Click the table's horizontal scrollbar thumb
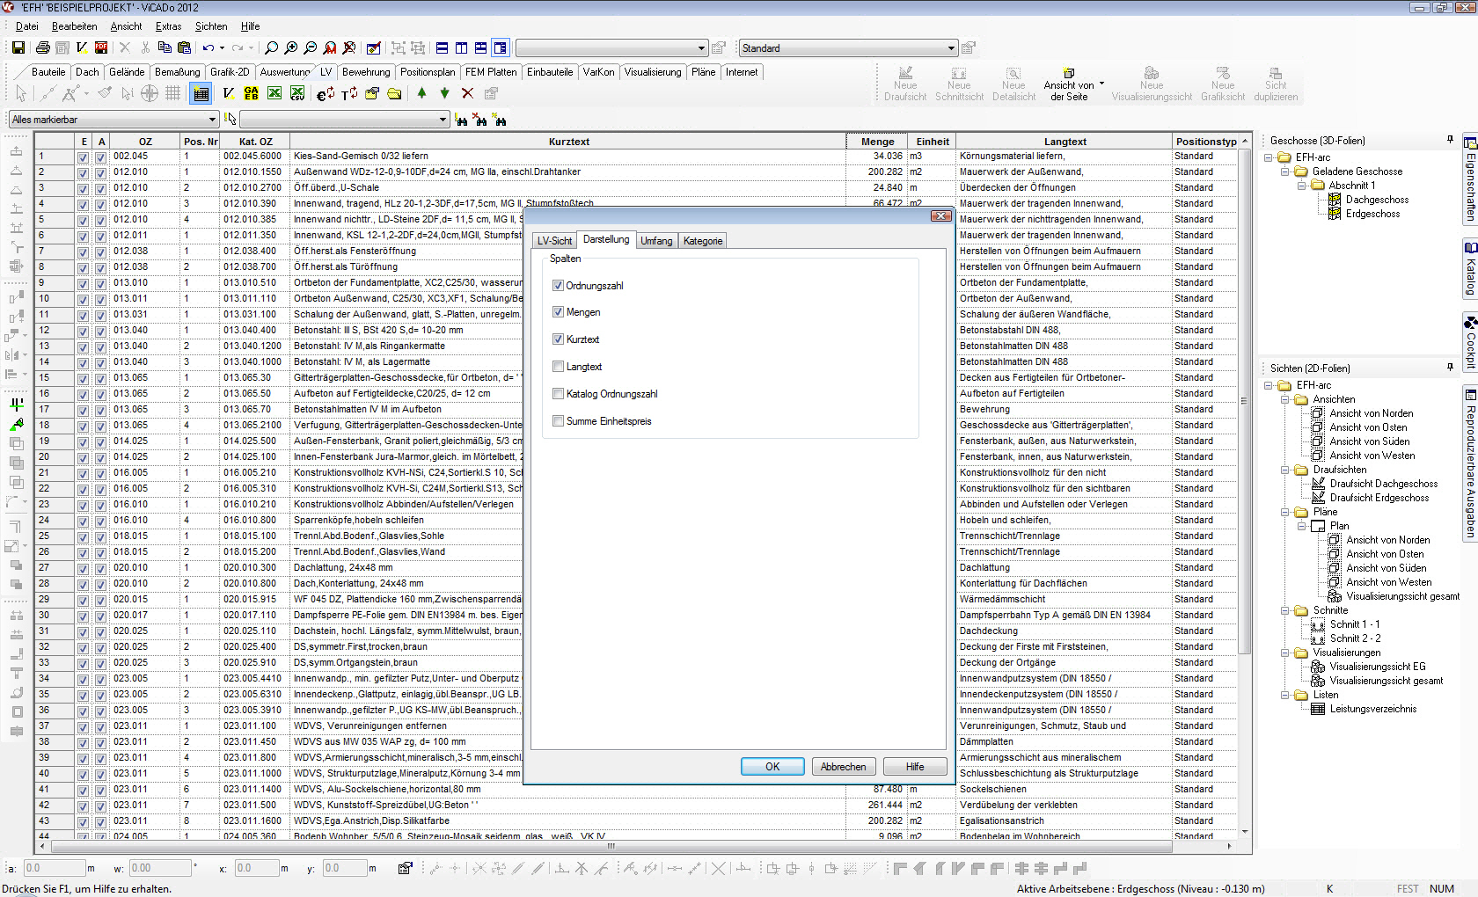This screenshot has height=897, width=1478. click(611, 846)
